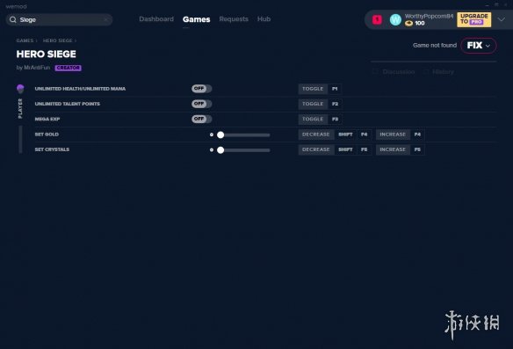Switch to the Dashboard tab
The width and height of the screenshot is (513, 349).
156,19
